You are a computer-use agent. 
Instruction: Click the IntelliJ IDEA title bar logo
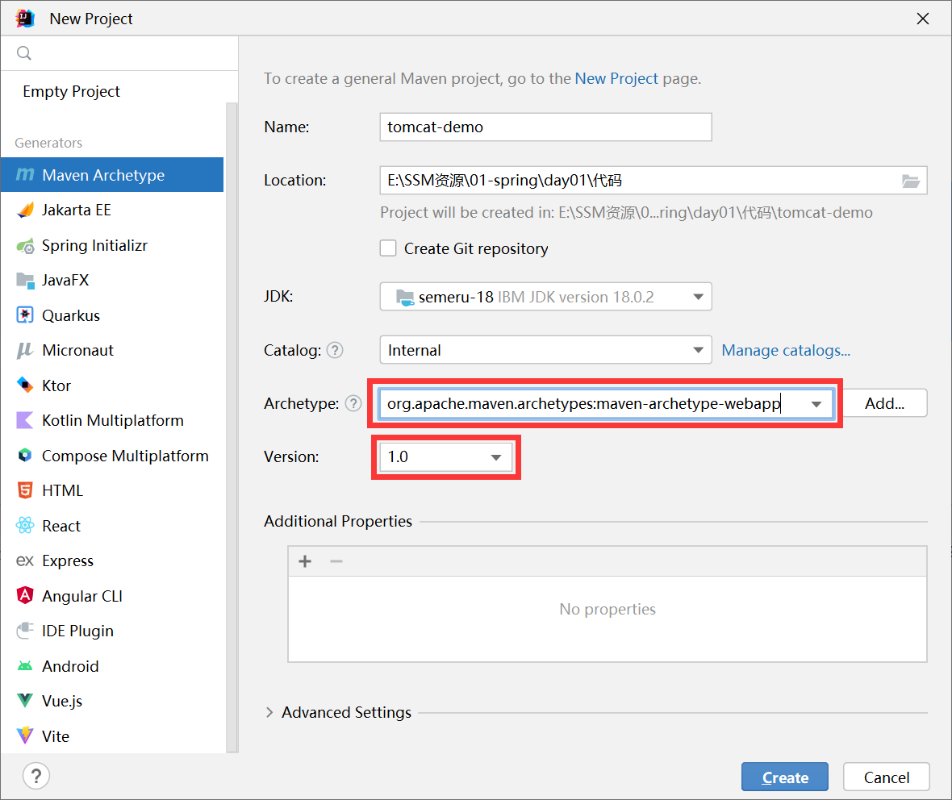(25, 19)
